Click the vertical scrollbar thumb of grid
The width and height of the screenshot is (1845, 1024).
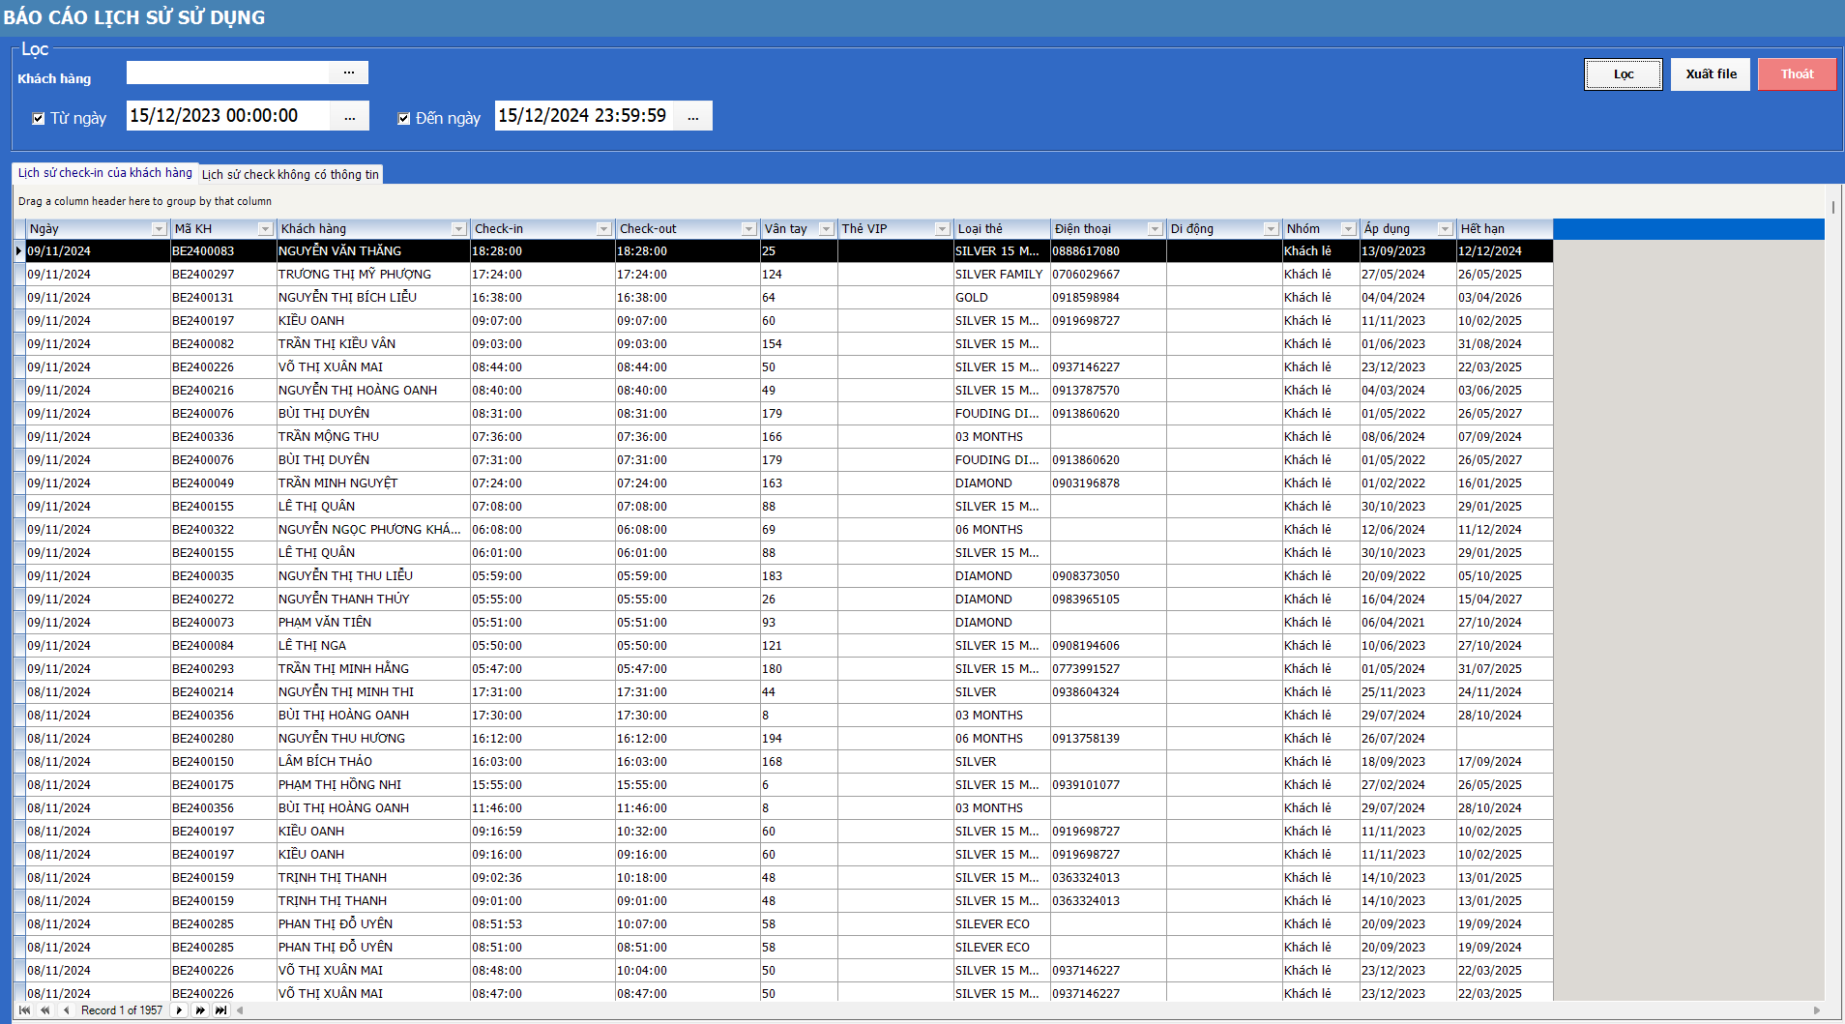pos(1833,207)
